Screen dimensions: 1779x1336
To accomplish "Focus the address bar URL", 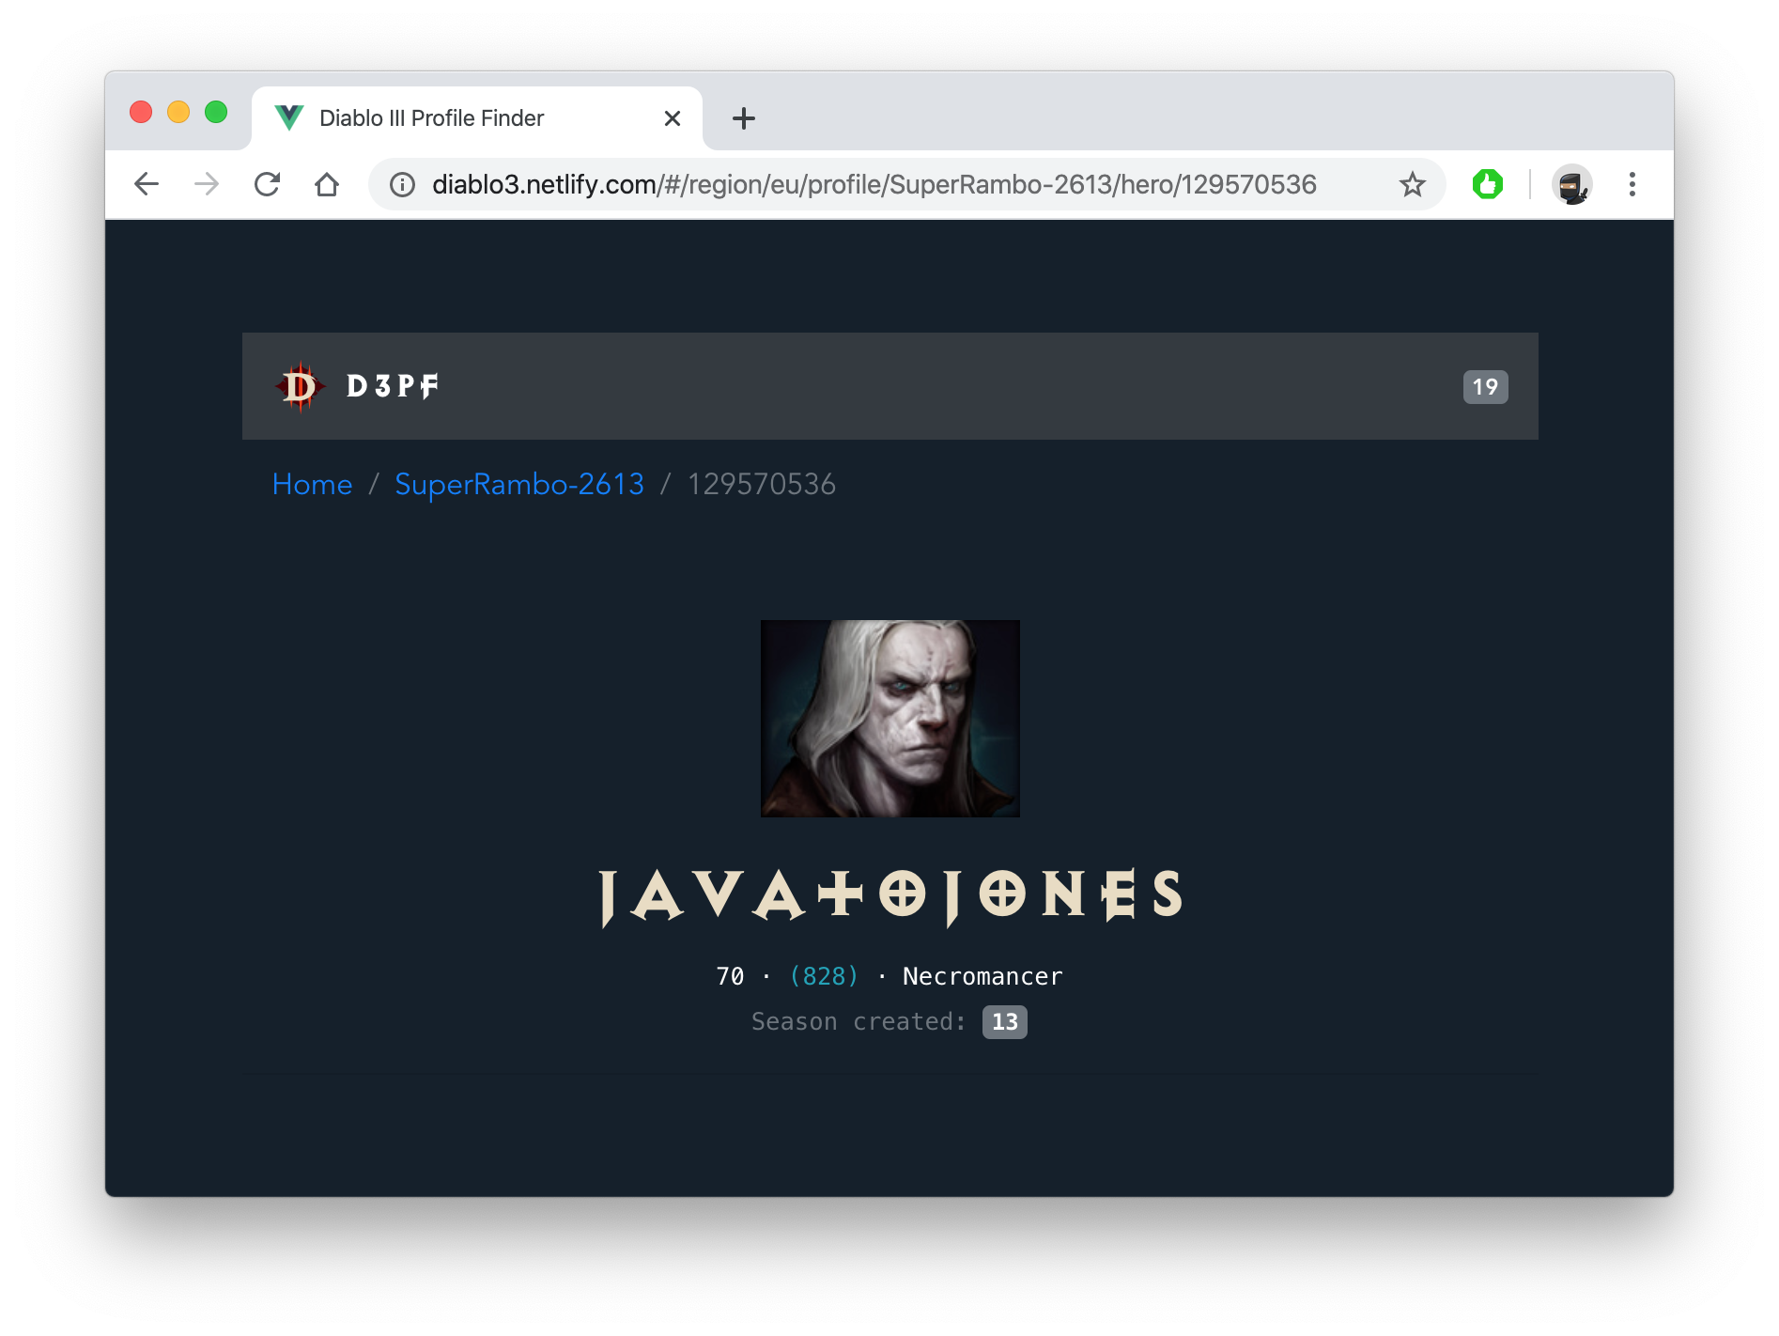I will pos(874,185).
